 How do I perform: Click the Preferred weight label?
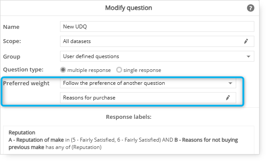(26, 83)
